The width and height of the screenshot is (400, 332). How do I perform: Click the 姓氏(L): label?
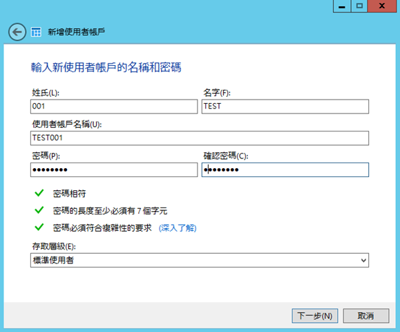(x=46, y=93)
